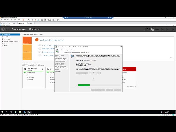Screen dimensions: 176x132
Task: Open the Server Manager notifications flag
Action: (x=152, y=29)
